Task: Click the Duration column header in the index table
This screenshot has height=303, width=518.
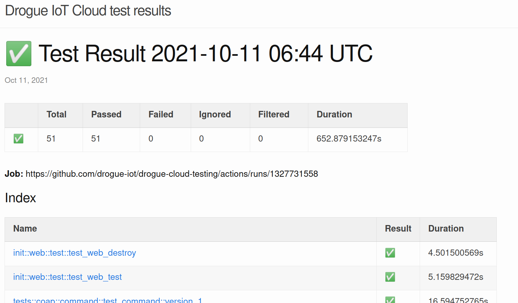Action: click(x=445, y=229)
